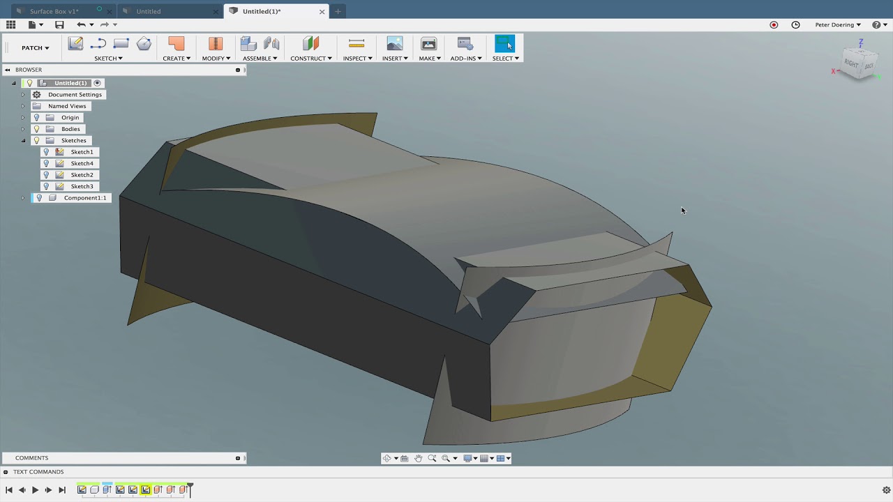
Task: Open the MODIFY menu dropdown
Action: (216, 59)
